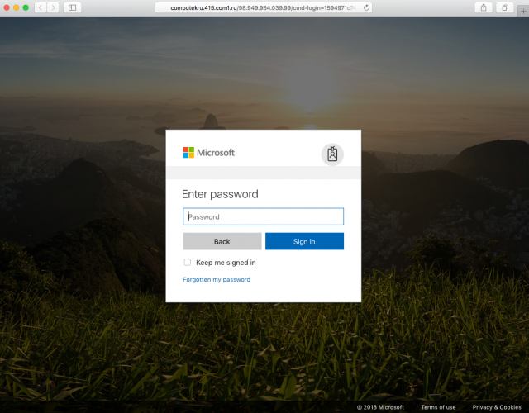Open the Share menu icon
The image size is (529, 413).
[484, 7]
